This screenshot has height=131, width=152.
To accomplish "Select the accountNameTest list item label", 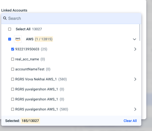I will pos(30,69).
